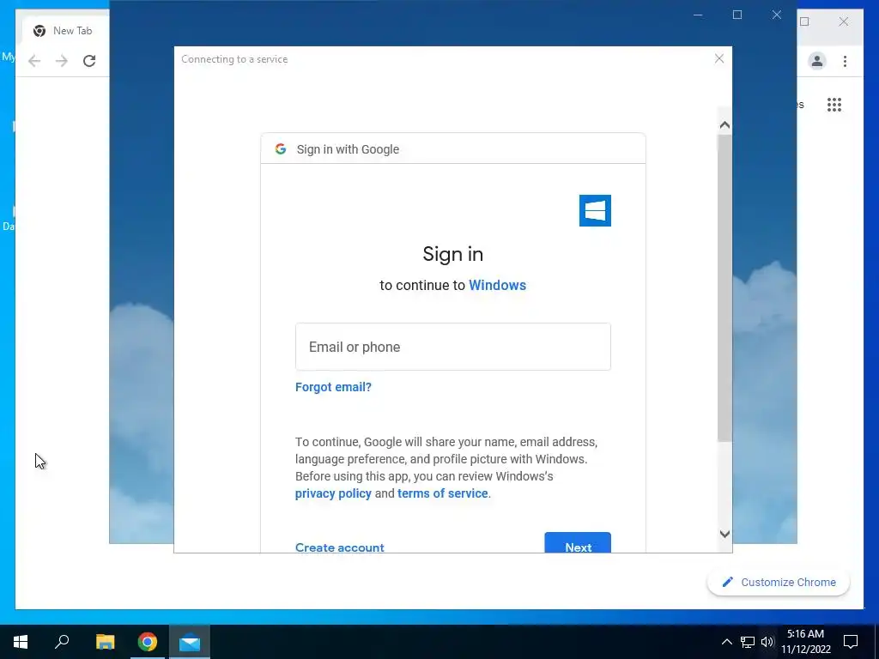Reload the page in Chrome
The image size is (879, 659).
click(x=89, y=61)
